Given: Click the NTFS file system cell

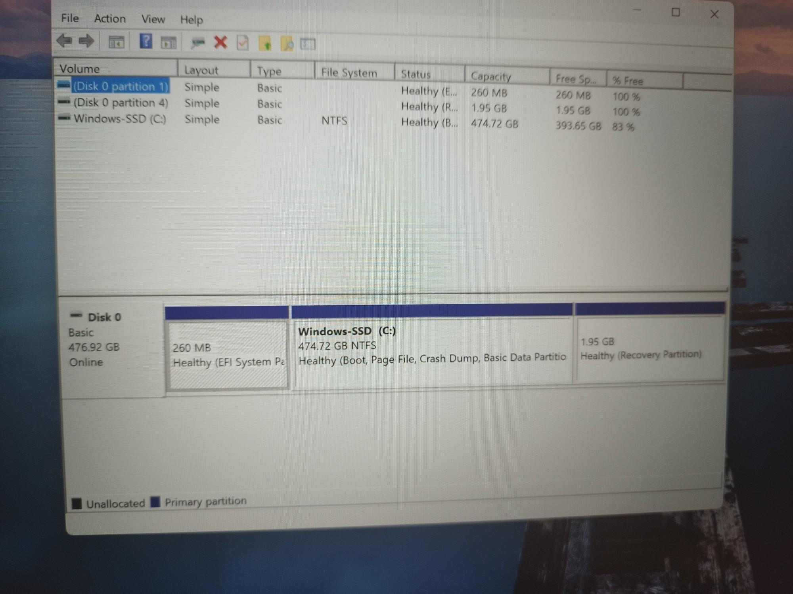Looking at the screenshot, I should (x=334, y=120).
